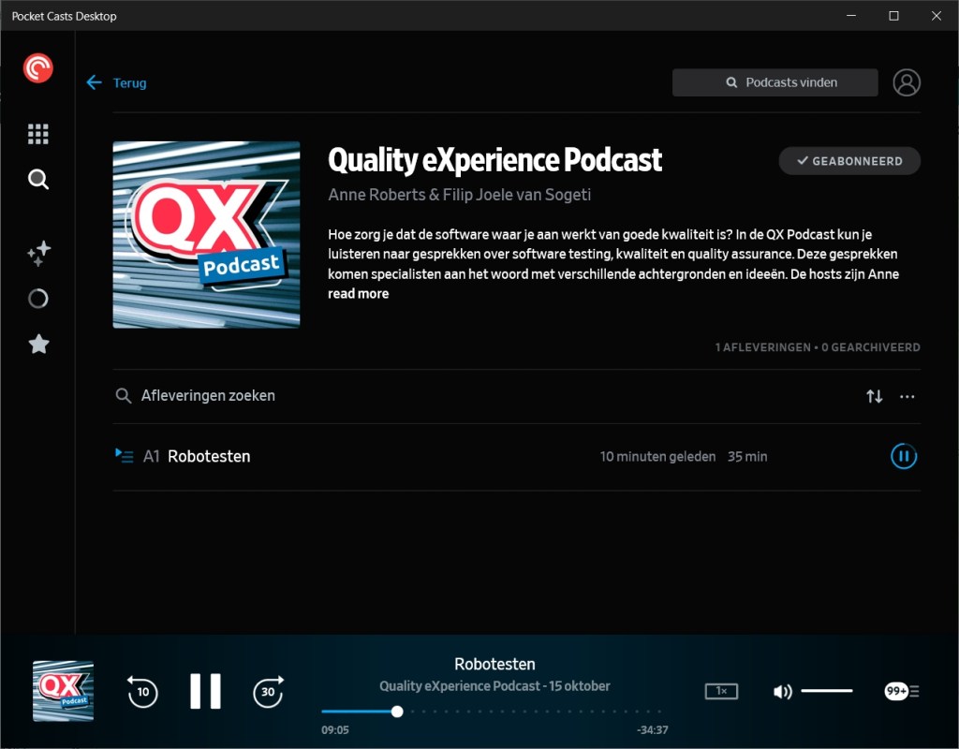The image size is (959, 749).
Task: Open the episode sort options
Action: click(874, 396)
